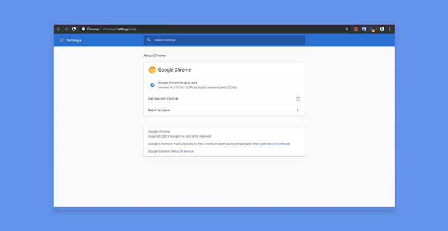This screenshot has width=448, height=231.
Task: Open Get help with Chrome
Action: tap(224, 98)
